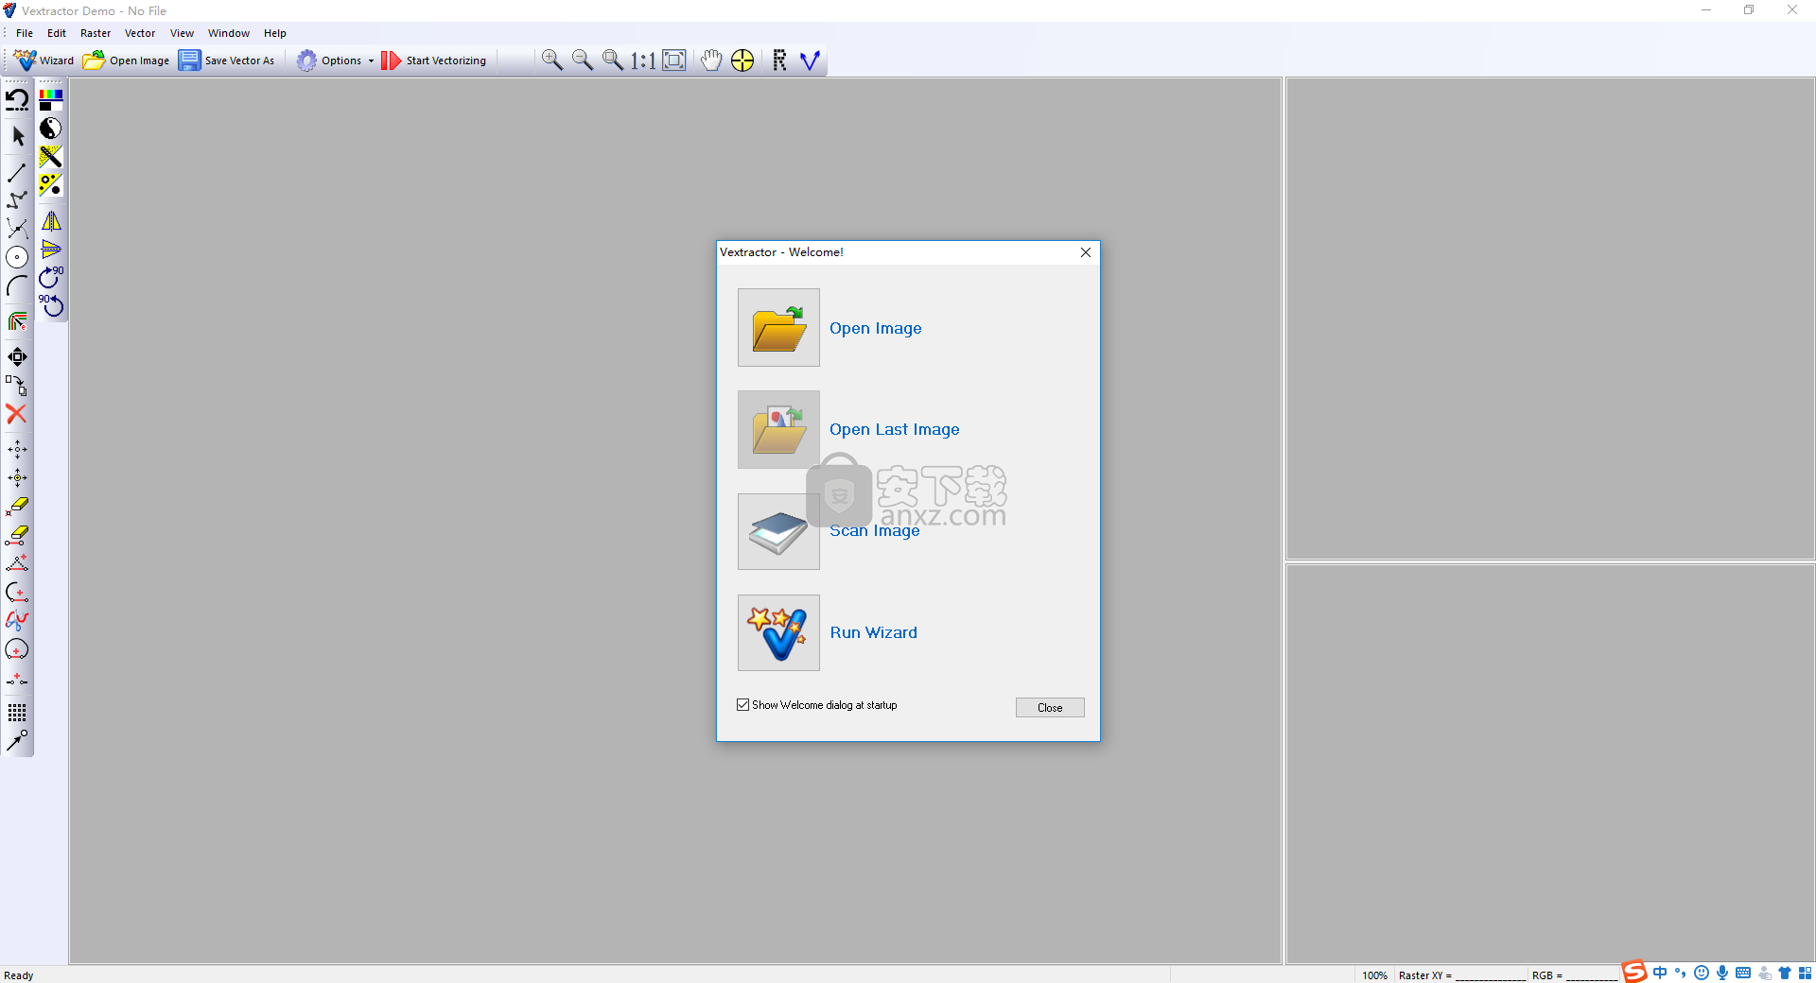
Task: Click the arrow-to-point measuring tool
Action: click(17, 741)
